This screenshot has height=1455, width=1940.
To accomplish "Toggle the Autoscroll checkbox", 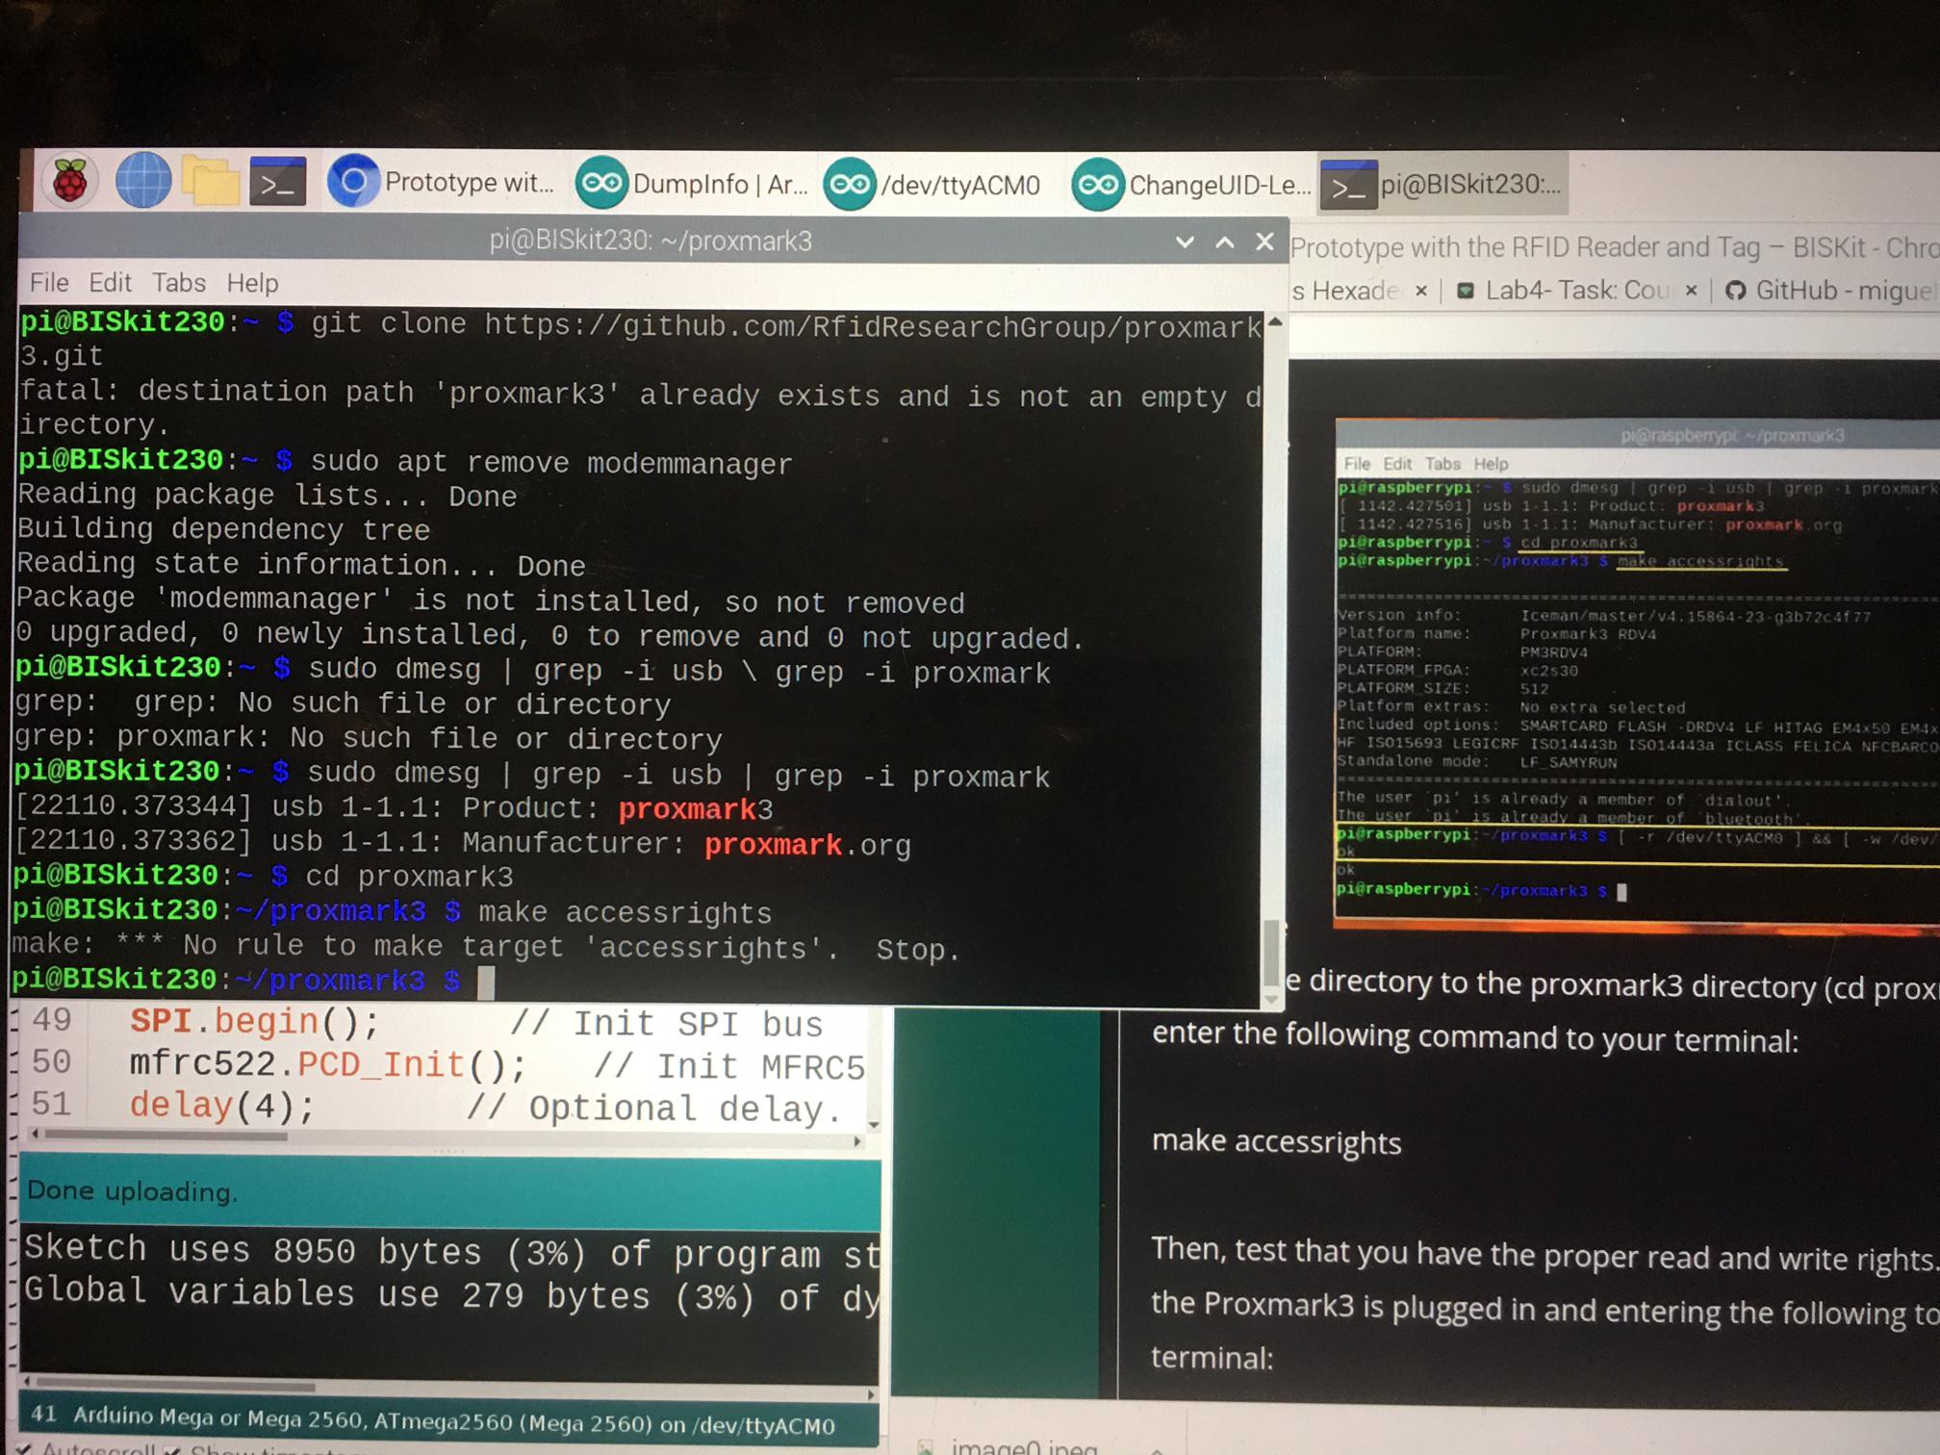I will pos(23,1449).
